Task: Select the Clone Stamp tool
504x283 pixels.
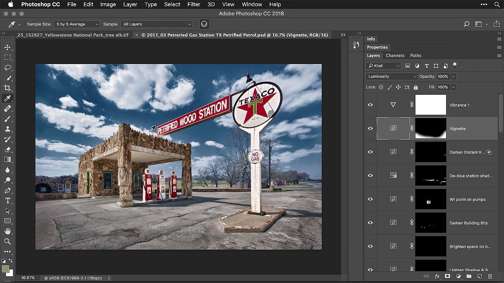Action: (x=7, y=129)
